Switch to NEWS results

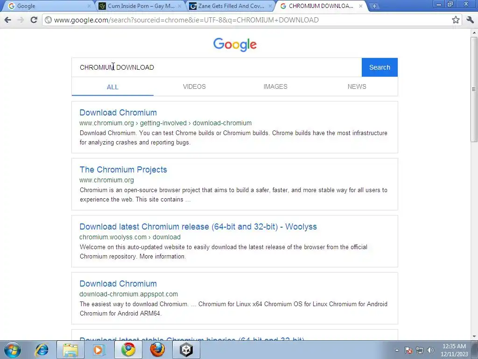tap(357, 86)
